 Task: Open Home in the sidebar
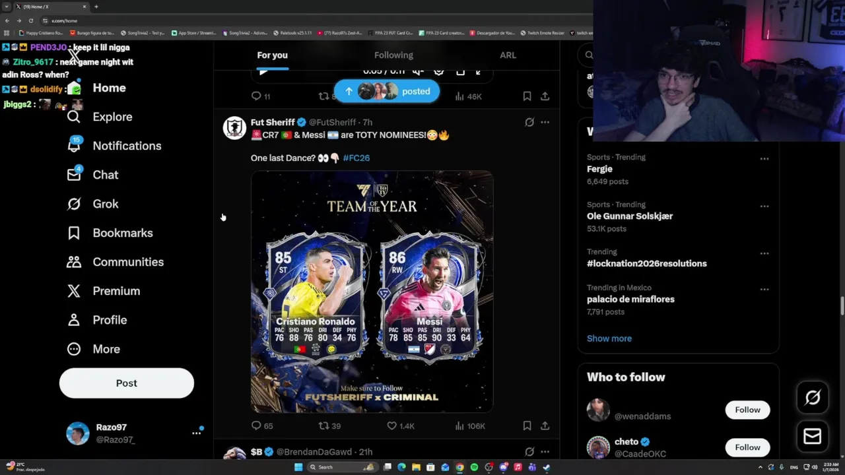pyautogui.click(x=96, y=88)
